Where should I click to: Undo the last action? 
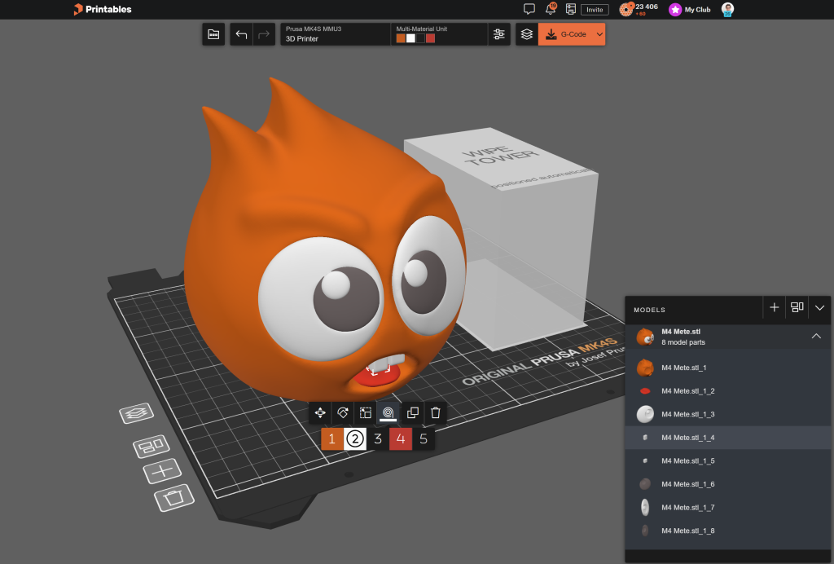[x=241, y=34]
